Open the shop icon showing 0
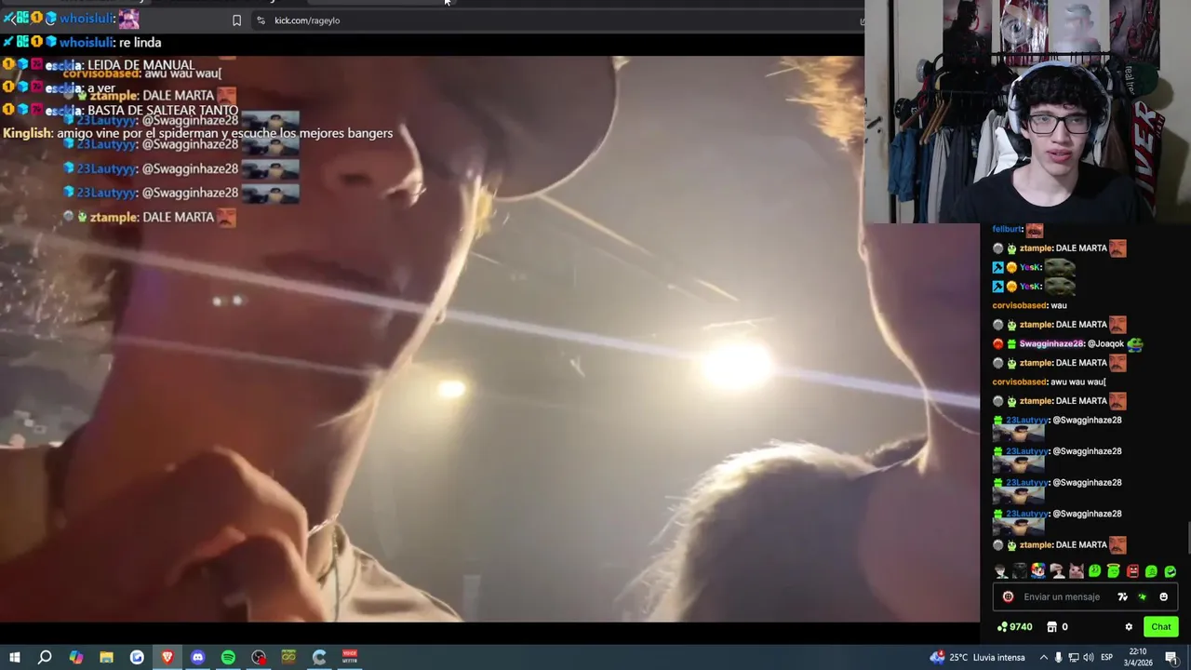1191x670 pixels. tap(1057, 627)
